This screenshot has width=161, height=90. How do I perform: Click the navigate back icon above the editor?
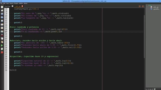(140, 6)
